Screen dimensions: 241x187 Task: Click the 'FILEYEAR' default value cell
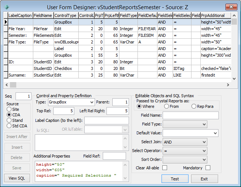point(147,29)
